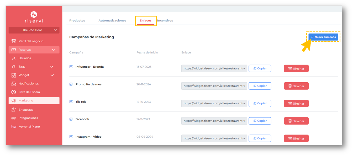Copy the Promo fin de mes link
The width and height of the screenshot is (353, 156).
point(260,86)
